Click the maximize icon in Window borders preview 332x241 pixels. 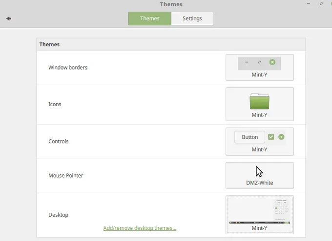tap(259, 62)
